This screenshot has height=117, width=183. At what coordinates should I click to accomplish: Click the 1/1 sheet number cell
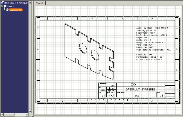coord(161,95)
